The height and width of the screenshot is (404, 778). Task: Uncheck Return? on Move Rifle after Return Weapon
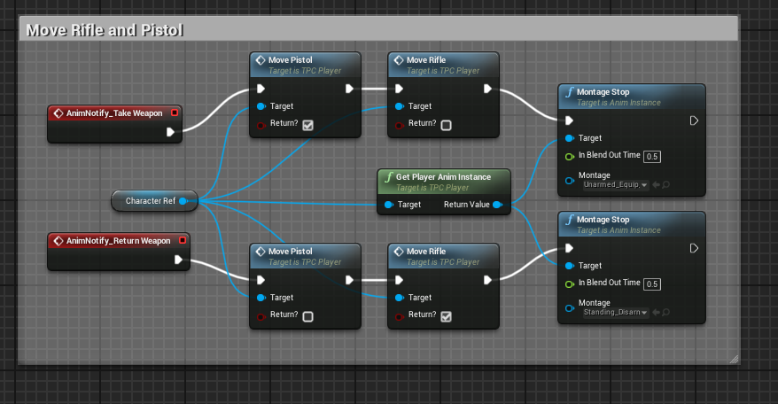(x=446, y=316)
